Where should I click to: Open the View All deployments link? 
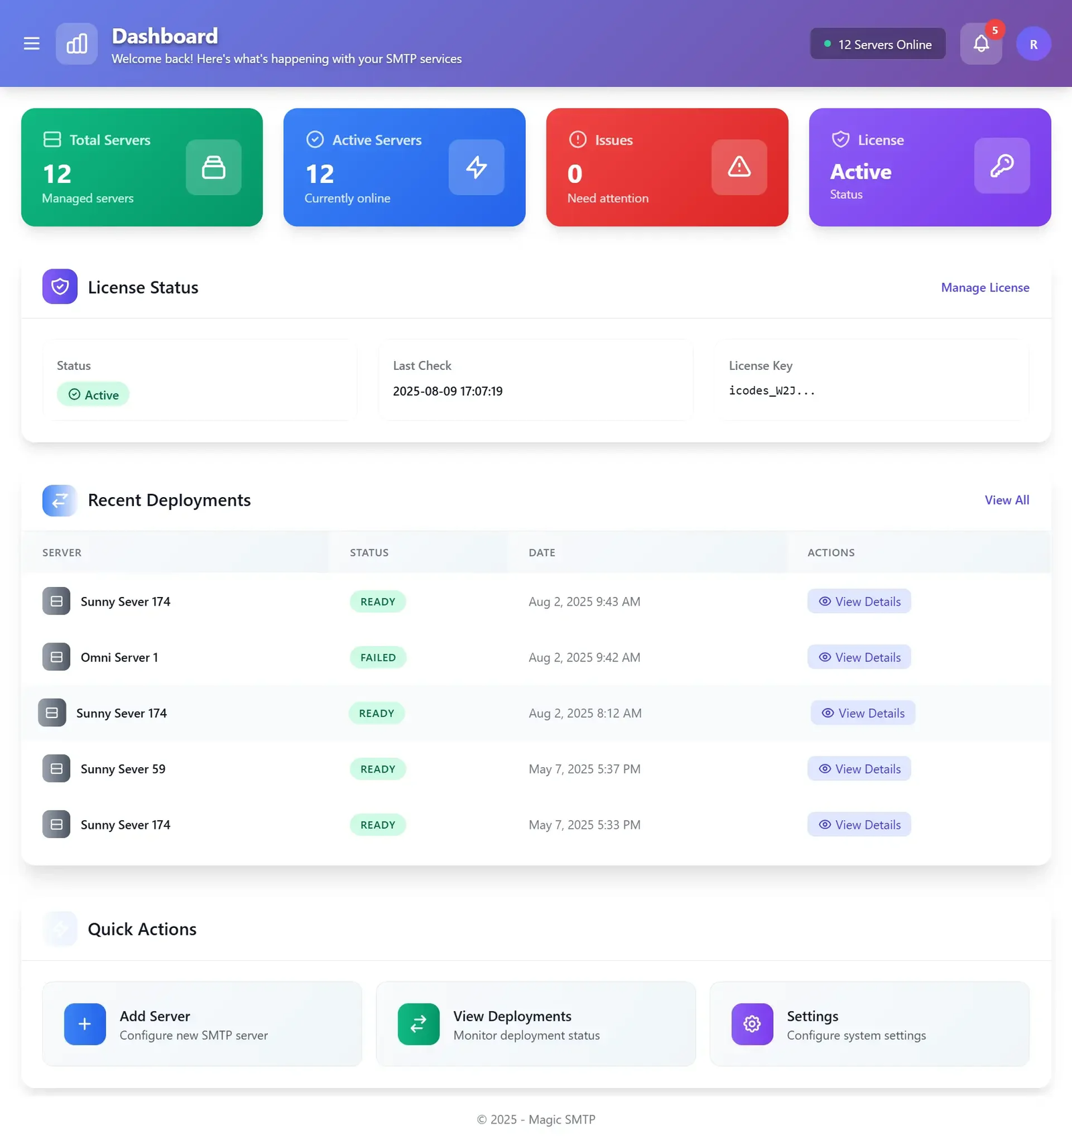(x=1006, y=500)
